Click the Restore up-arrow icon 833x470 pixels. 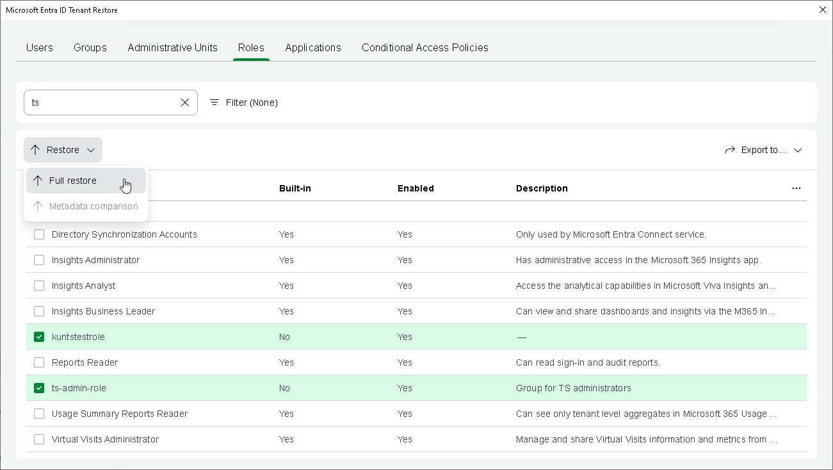[35, 150]
